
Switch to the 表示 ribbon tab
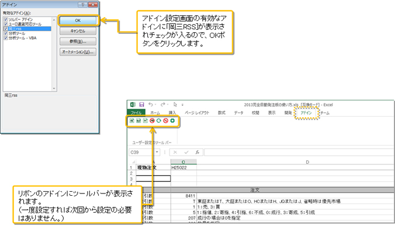tap(272, 113)
